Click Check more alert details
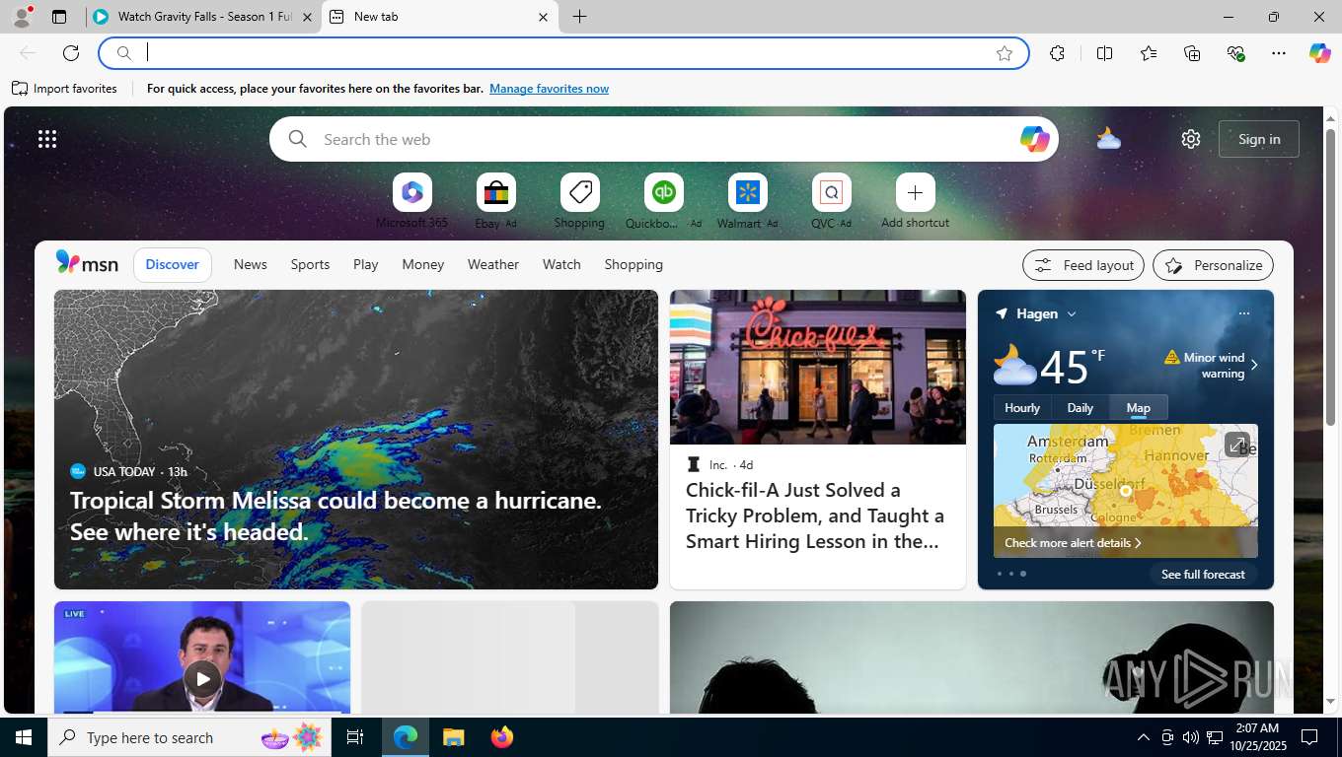Screen dimensions: 1342x757 tap(1073, 543)
